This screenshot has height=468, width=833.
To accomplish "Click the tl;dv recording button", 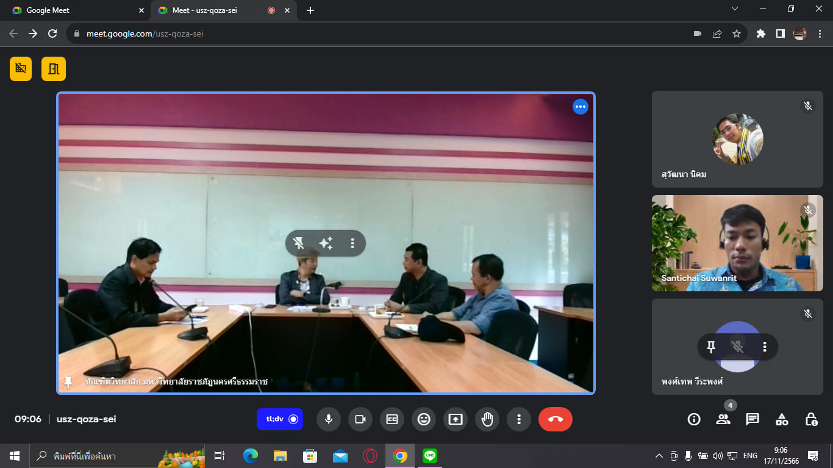I will 280,419.
